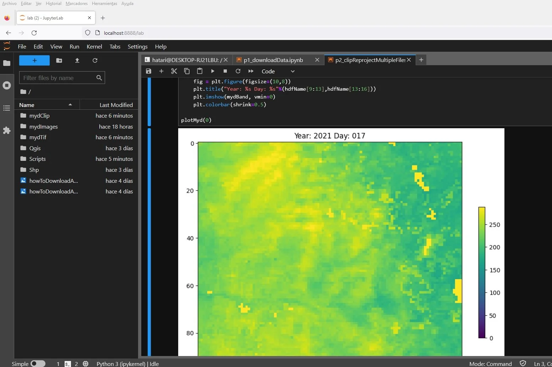The image size is (552, 367).
Task: Open the mydImages folder
Action: (x=43, y=126)
